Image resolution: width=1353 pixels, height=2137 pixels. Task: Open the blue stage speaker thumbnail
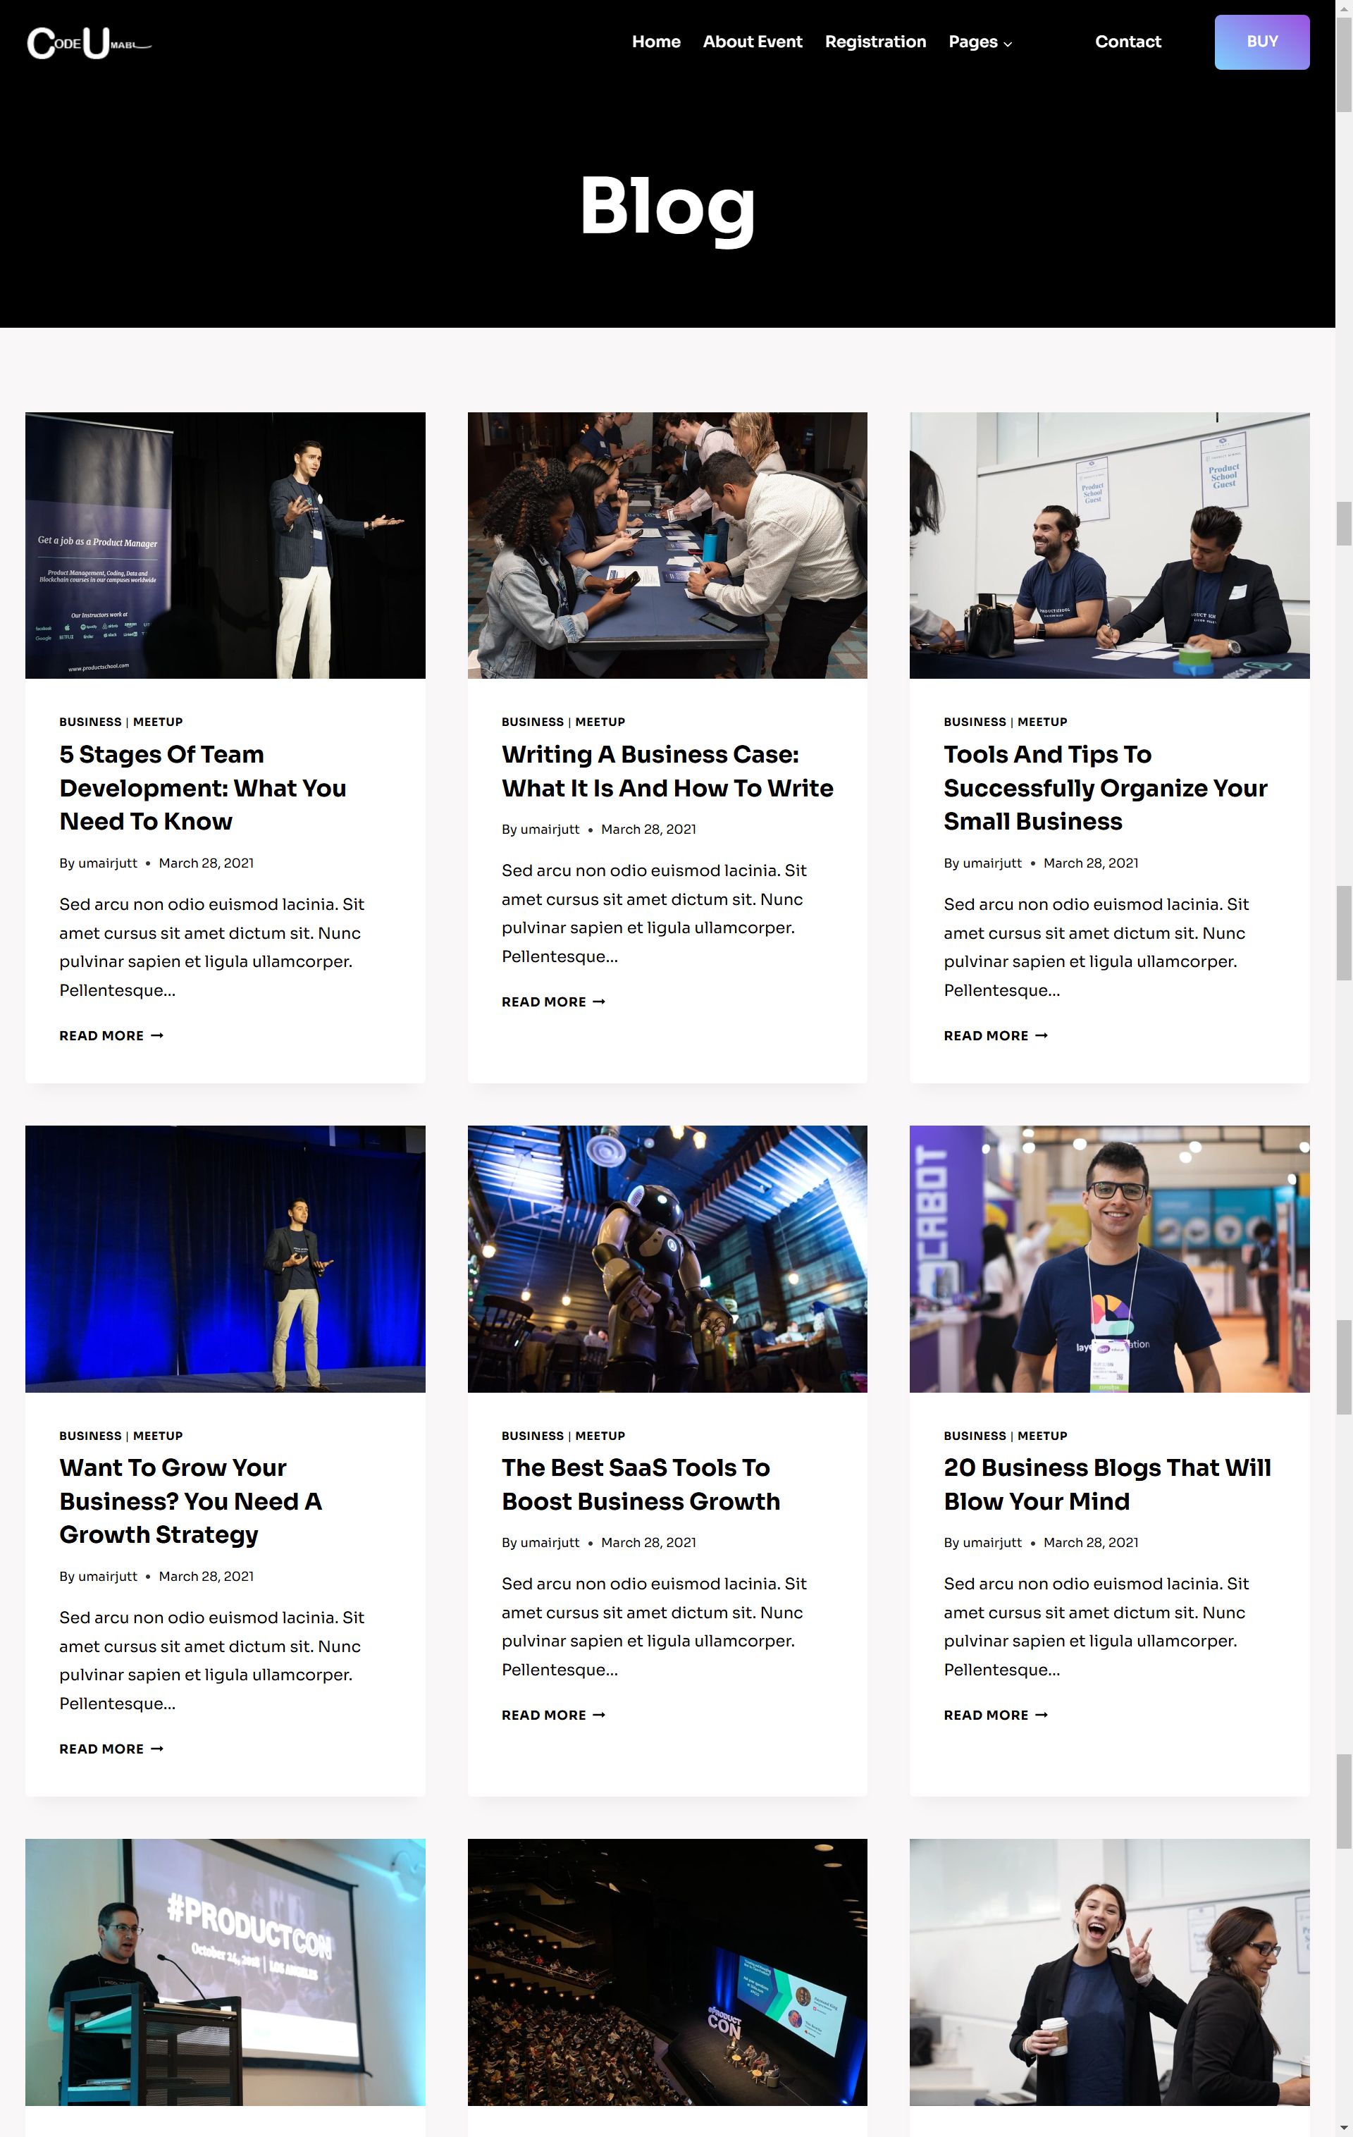click(x=225, y=1258)
